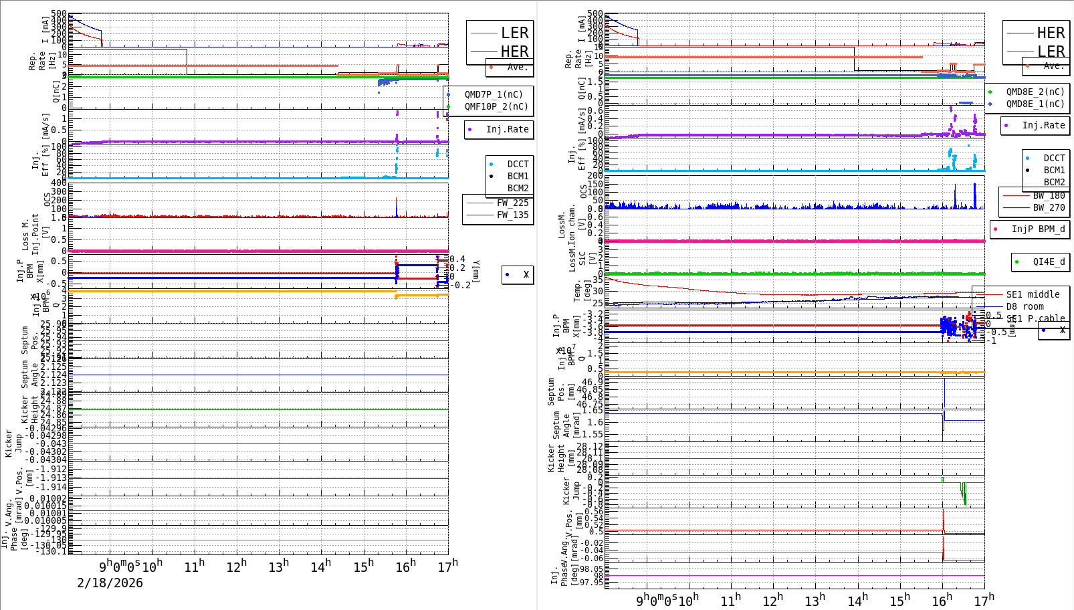
Task: Click the green QI4E_d legend marker
Action: [x=1017, y=262]
